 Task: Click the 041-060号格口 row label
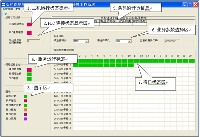tap(62, 69)
